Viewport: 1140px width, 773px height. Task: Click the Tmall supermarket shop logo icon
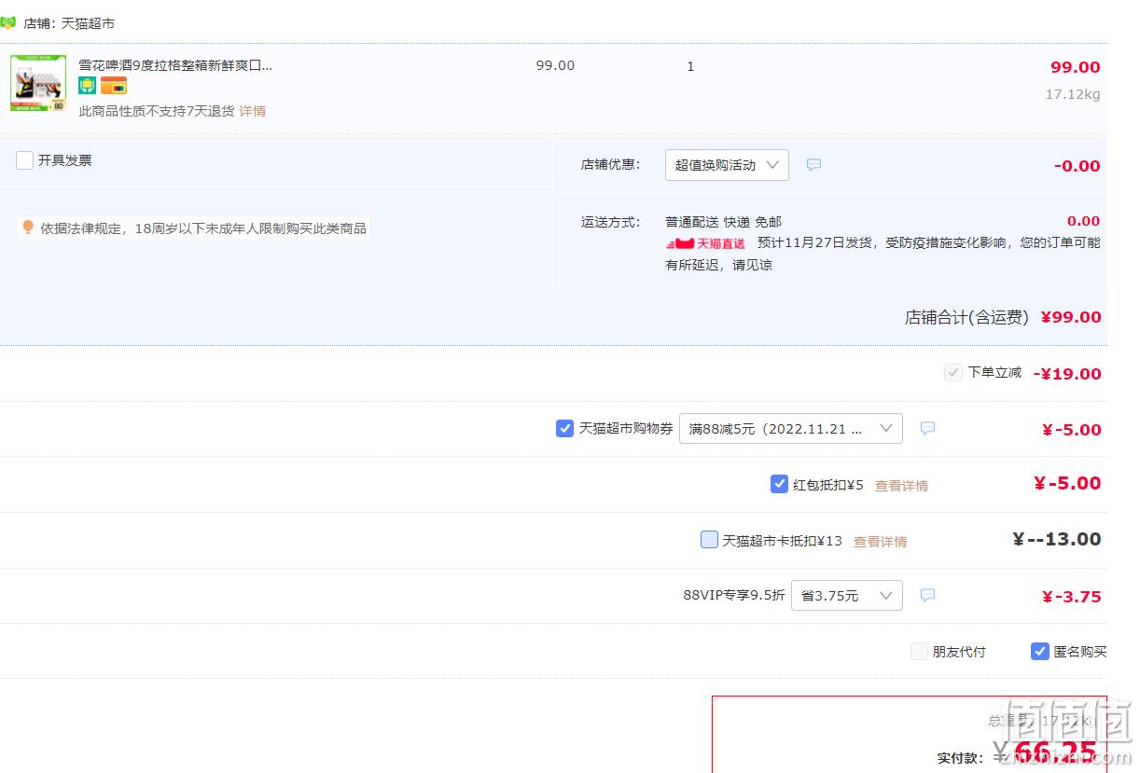click(8, 22)
